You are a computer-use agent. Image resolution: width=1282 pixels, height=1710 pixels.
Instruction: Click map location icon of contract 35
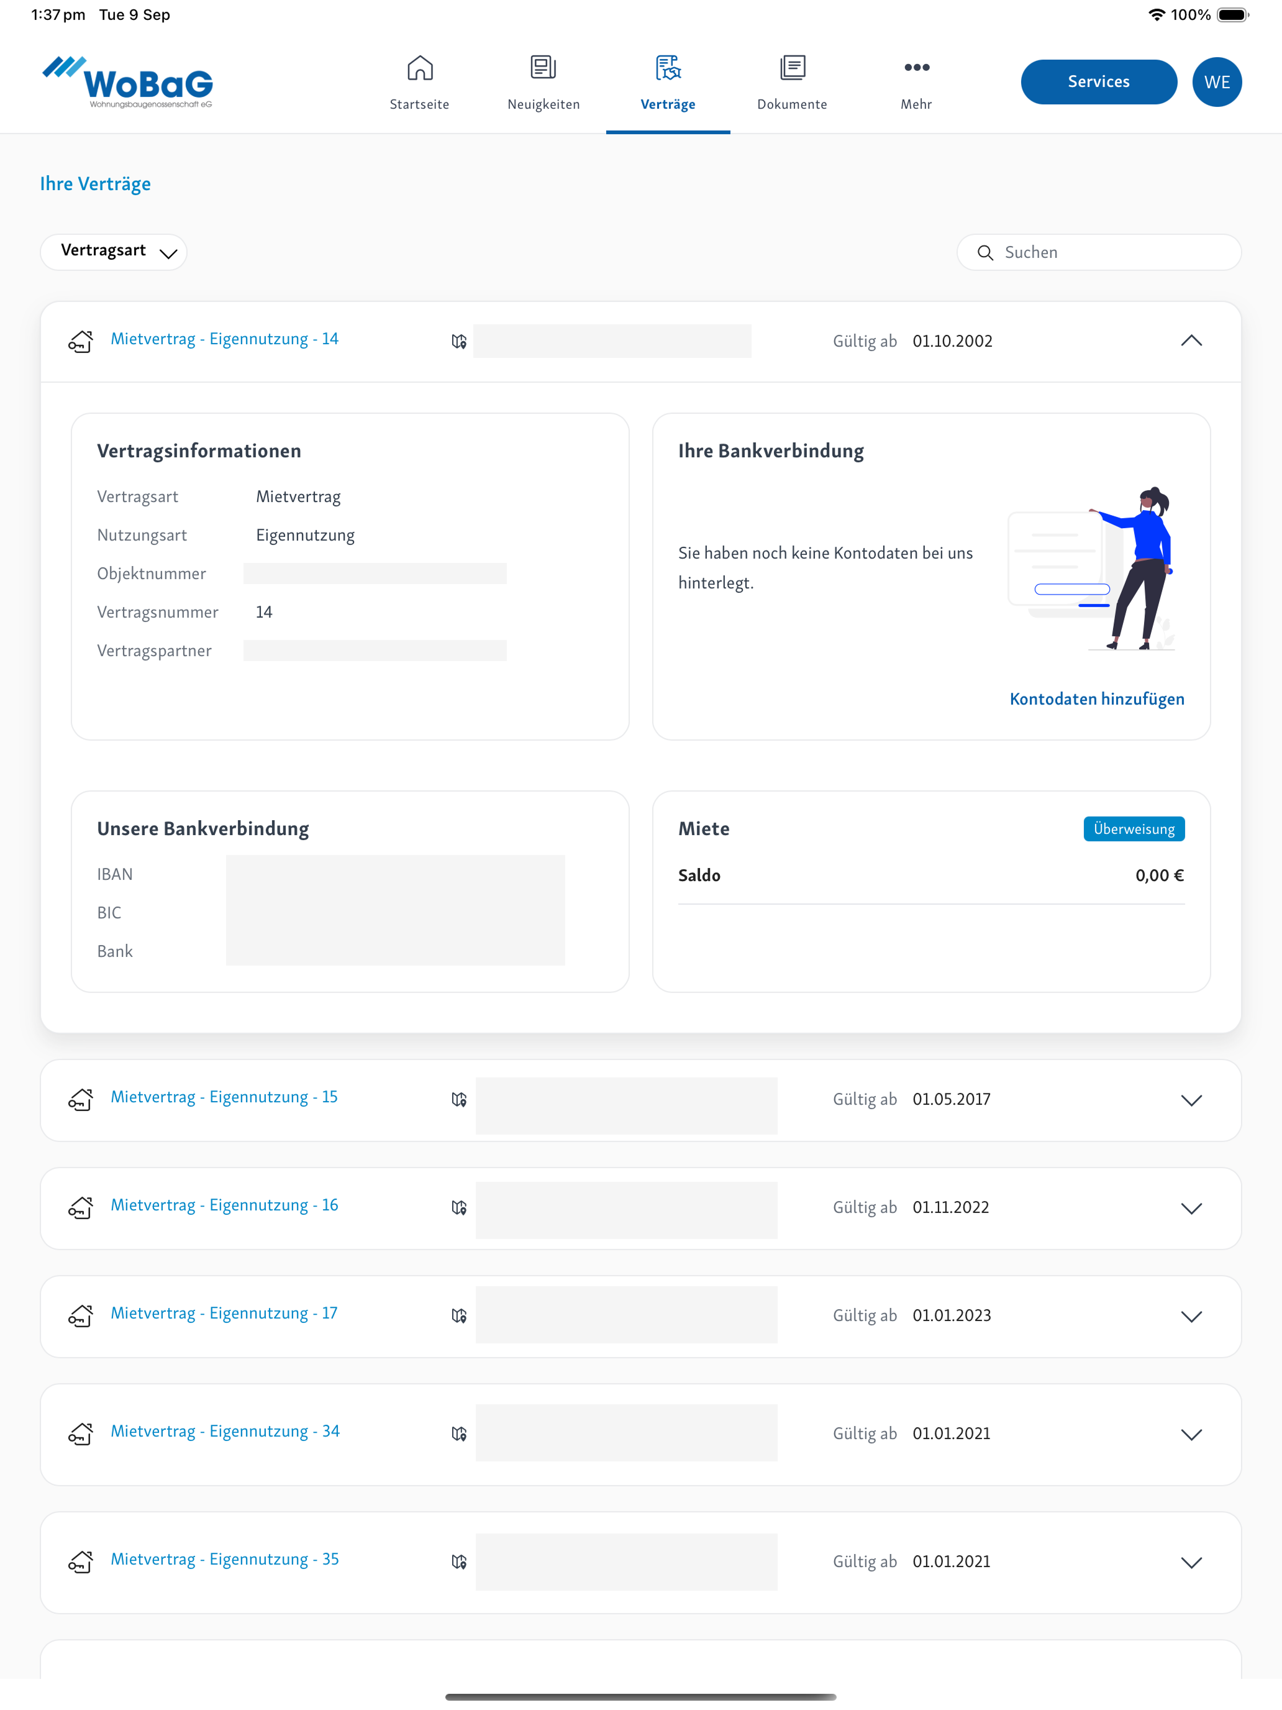pos(459,1561)
